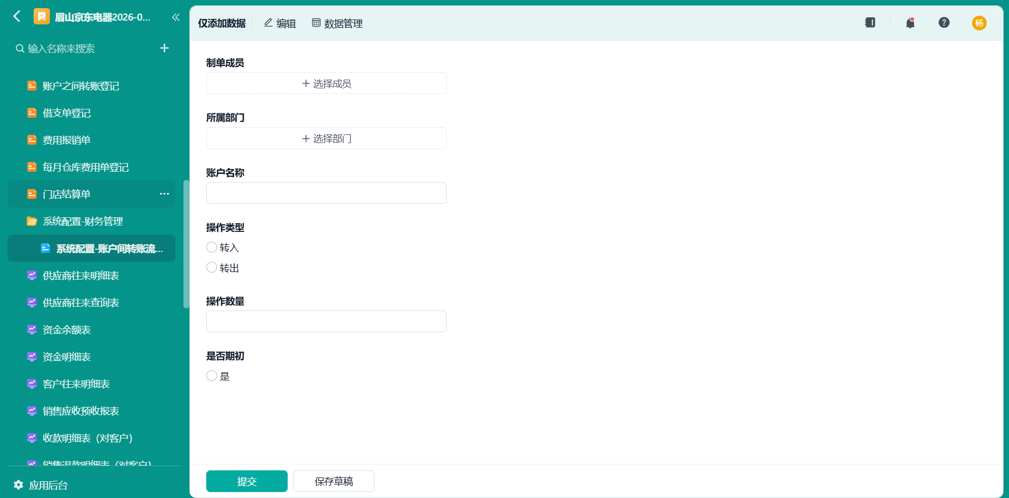Click the 应用后台 gear icon

[18, 484]
